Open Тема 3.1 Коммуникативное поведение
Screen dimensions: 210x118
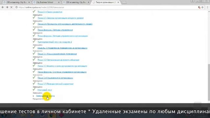[57, 54]
